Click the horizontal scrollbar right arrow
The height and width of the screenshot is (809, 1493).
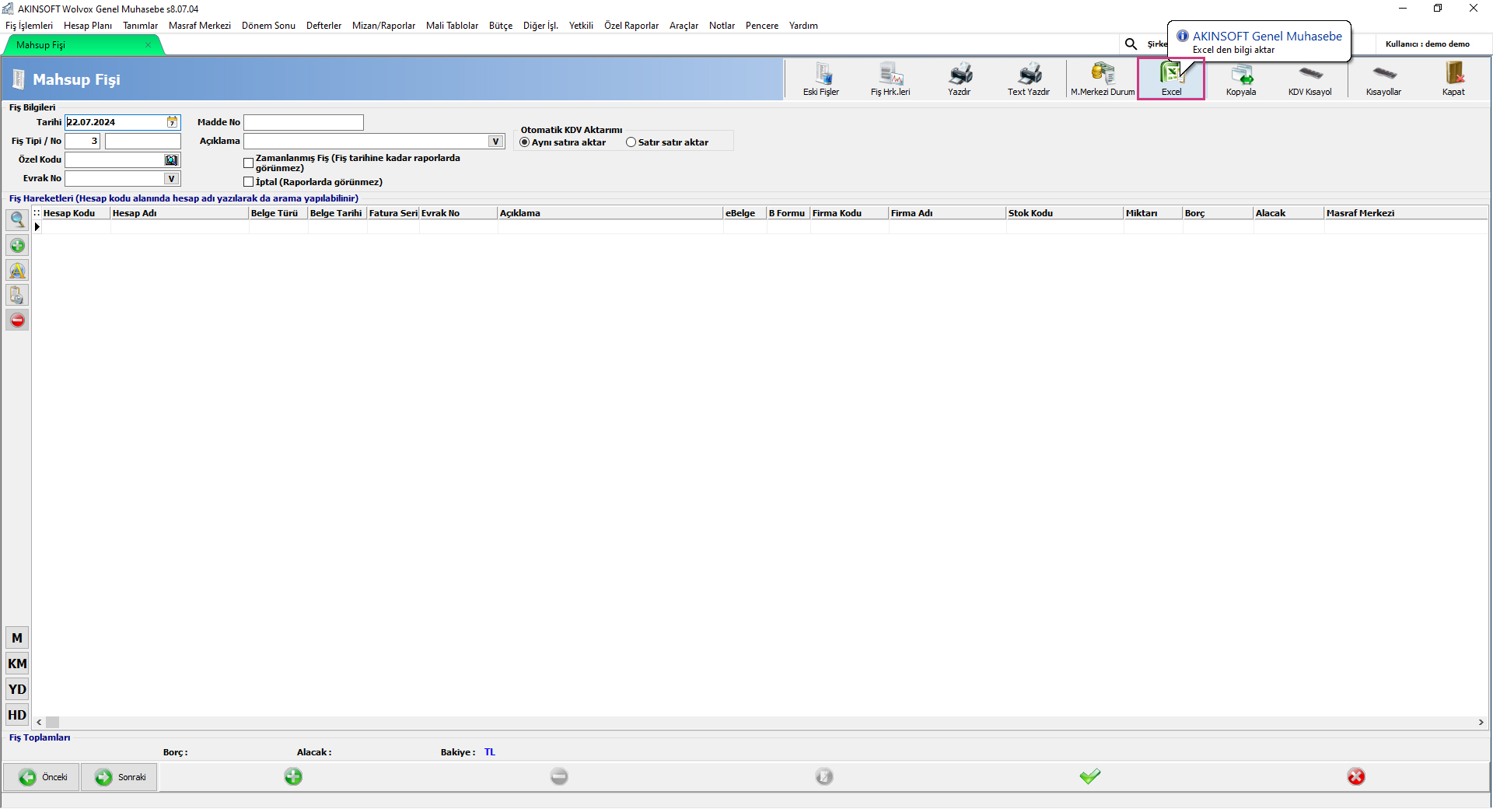1481,723
